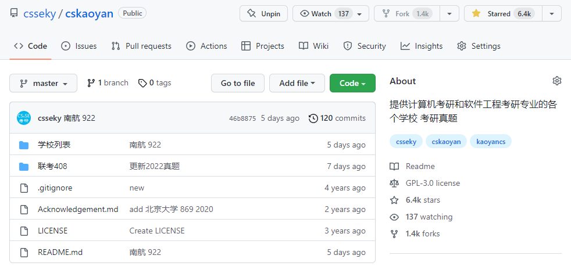Click the fork icon next to 1.4k forks
The height and width of the screenshot is (266, 571).
(394, 234)
